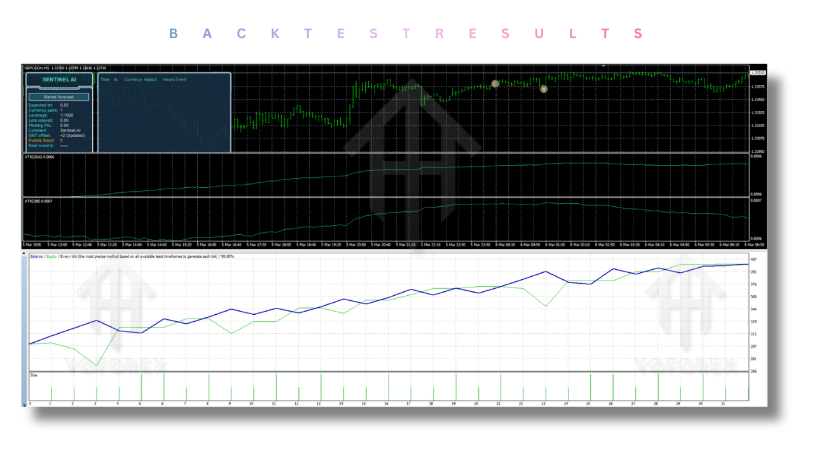Viewport: 814px width, 457px height.
Task: Click the trade exit marker on chart
Action: point(544,89)
